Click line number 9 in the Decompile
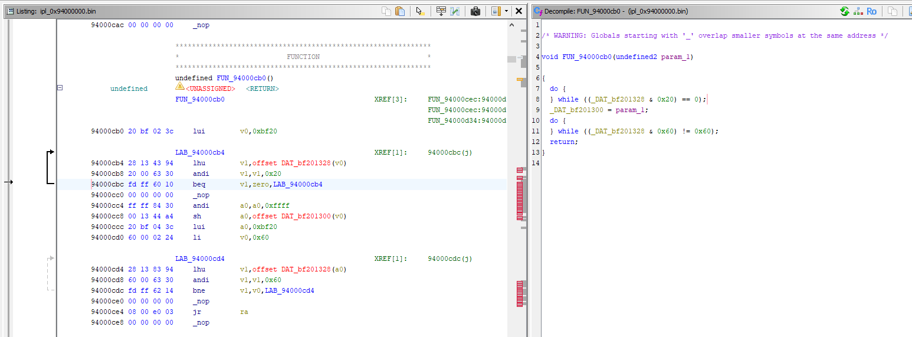The width and height of the screenshot is (912, 337). point(537,110)
